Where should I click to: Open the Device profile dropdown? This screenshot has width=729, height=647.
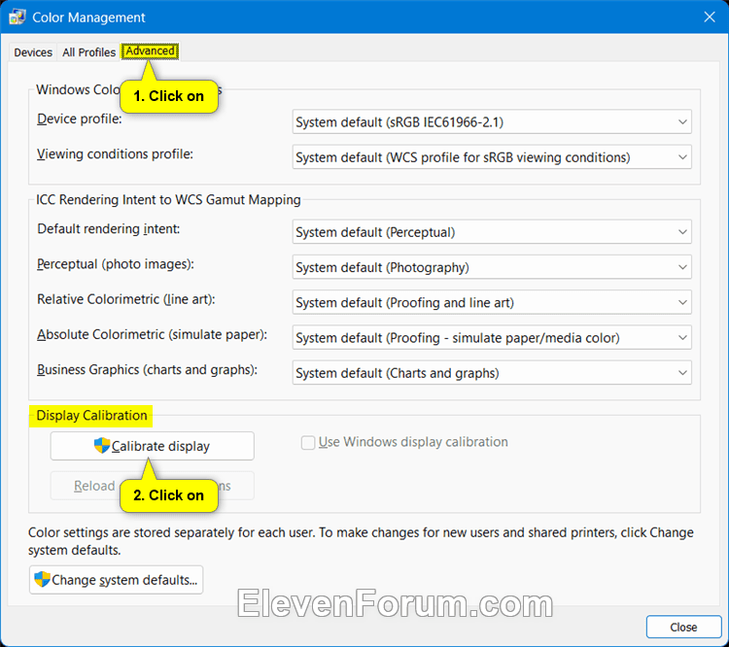click(x=492, y=121)
